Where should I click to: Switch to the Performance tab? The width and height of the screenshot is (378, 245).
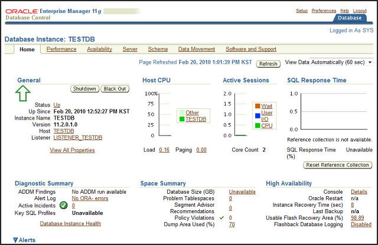61,49
